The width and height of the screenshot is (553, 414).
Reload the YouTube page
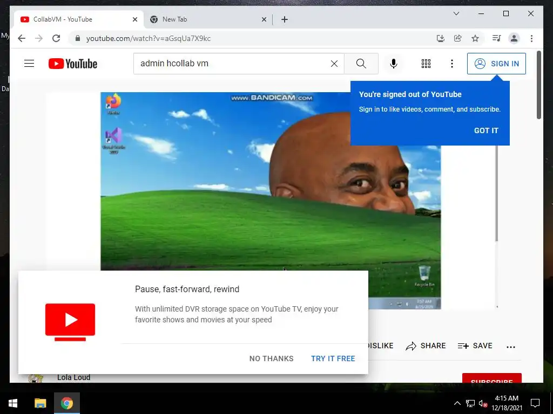56,38
